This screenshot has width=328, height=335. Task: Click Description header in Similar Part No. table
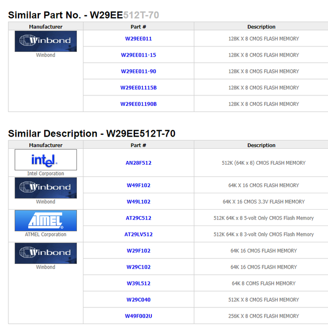261,27
